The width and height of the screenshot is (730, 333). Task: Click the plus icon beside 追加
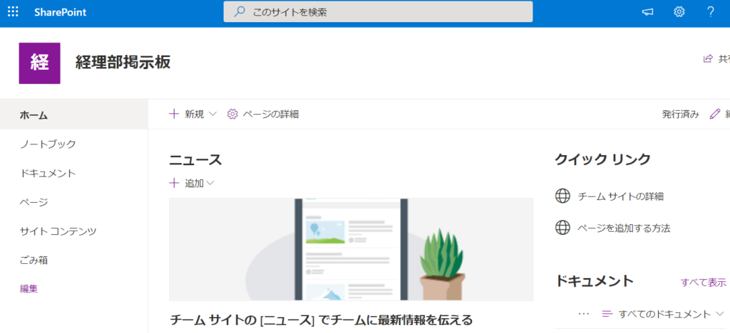click(174, 184)
